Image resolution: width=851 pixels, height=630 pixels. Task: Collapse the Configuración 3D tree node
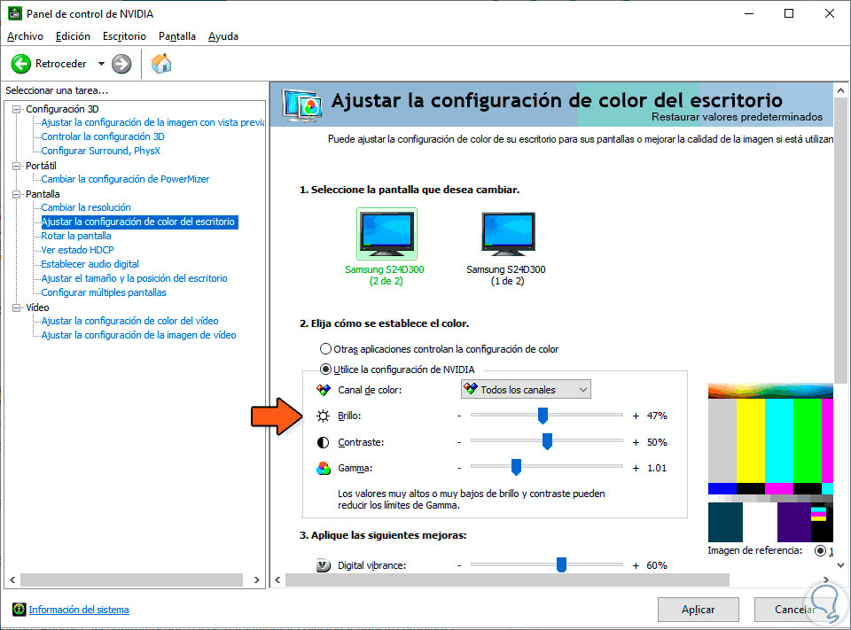(16, 109)
